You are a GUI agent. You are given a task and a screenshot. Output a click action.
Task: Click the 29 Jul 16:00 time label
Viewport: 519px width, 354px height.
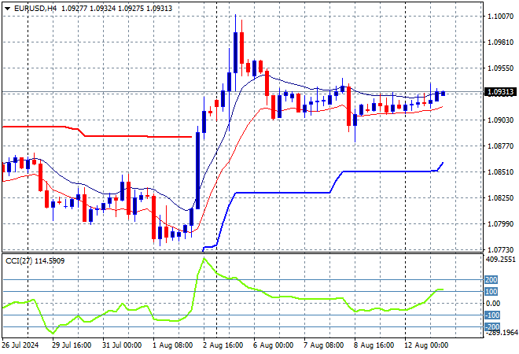click(x=72, y=345)
